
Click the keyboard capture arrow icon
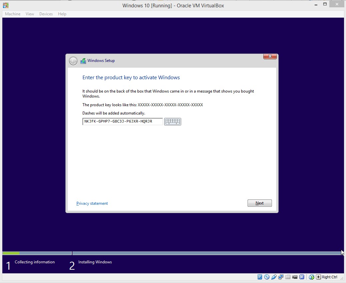[318, 277]
